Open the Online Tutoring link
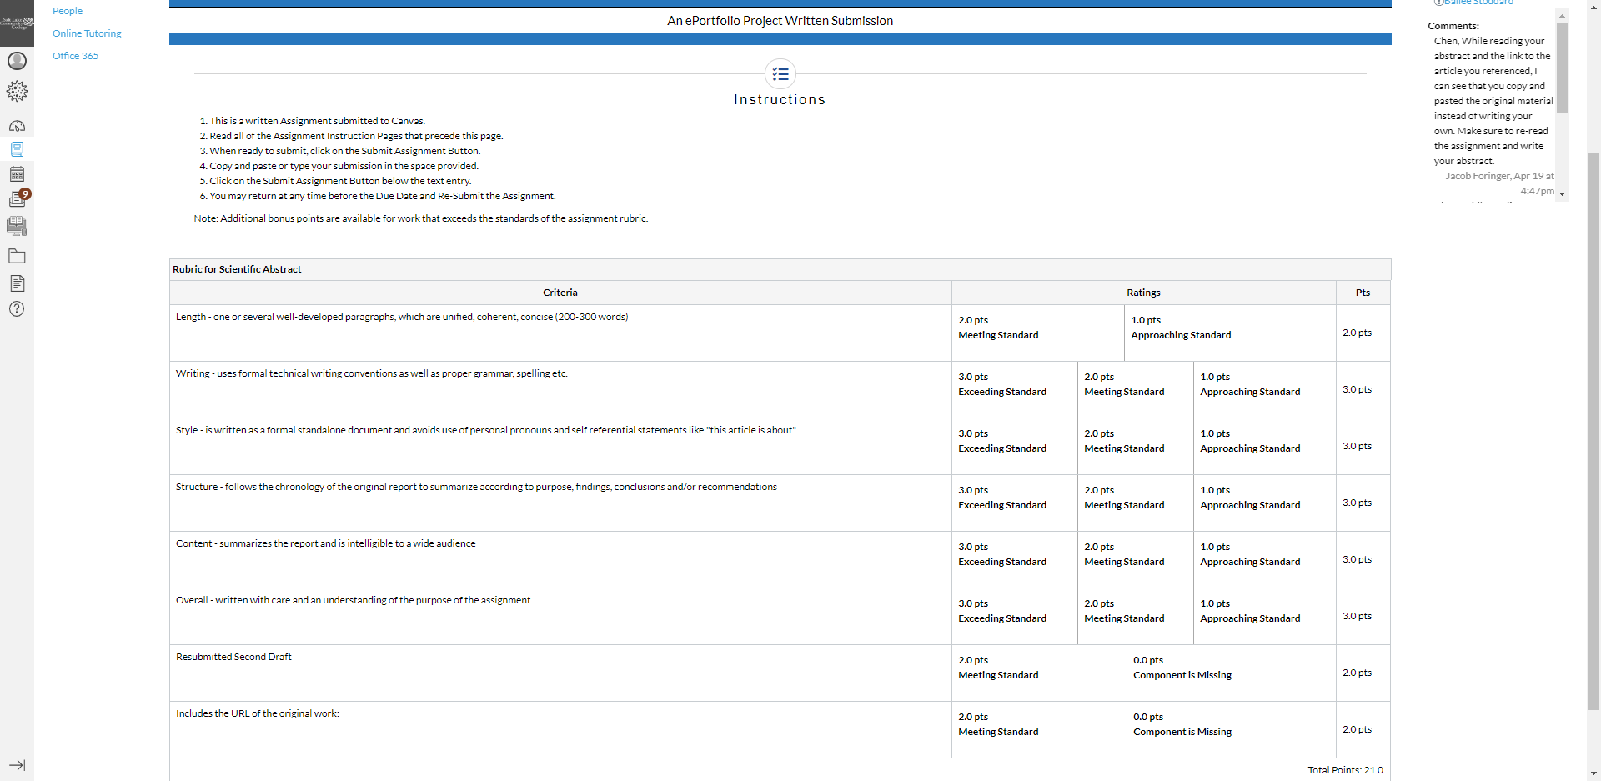Viewport: 1601px width, 781px height. tap(87, 33)
